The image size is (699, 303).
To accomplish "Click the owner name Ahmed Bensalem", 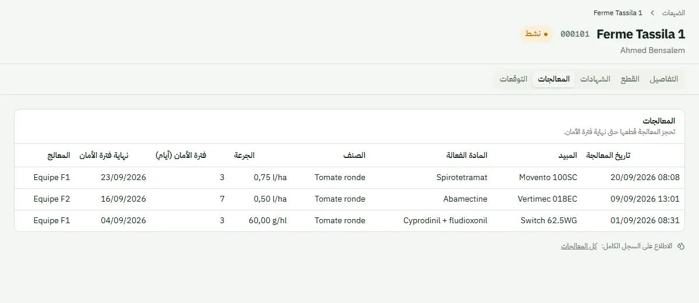I will point(652,51).
